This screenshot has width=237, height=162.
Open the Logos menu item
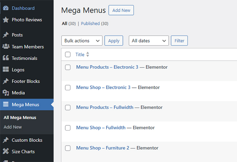click(18, 70)
